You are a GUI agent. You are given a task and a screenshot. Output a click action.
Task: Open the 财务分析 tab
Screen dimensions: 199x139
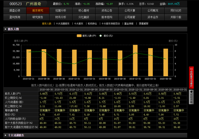(61, 17)
